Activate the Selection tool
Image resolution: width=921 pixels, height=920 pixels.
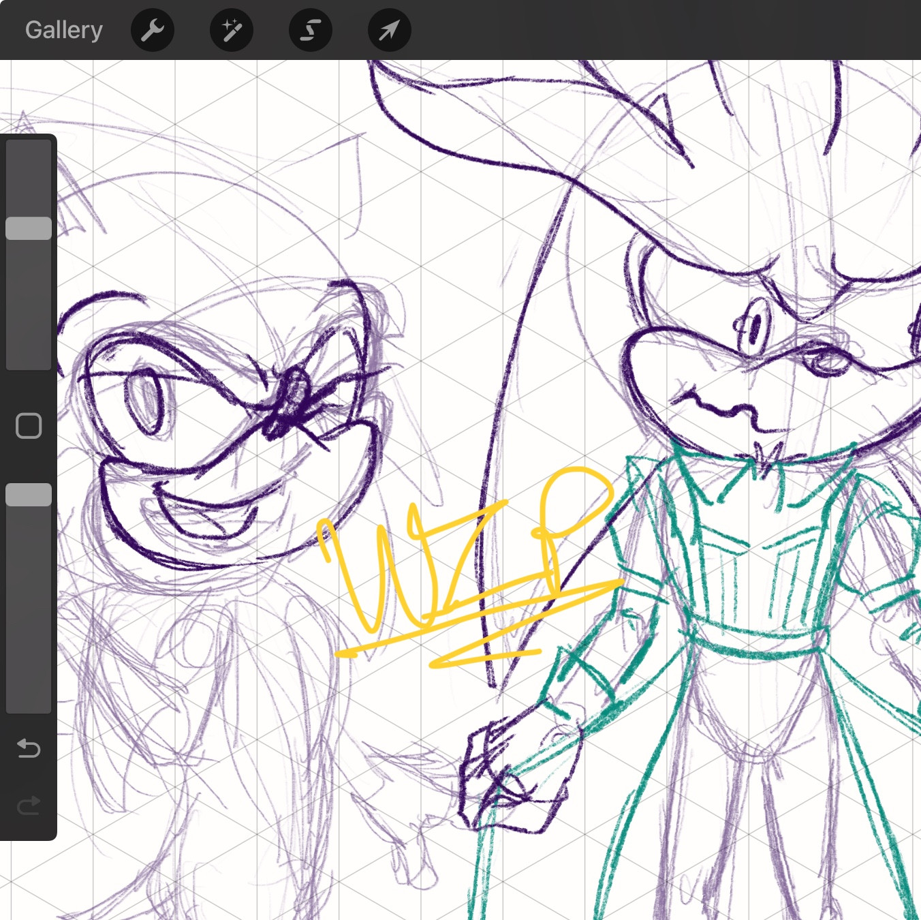311,30
